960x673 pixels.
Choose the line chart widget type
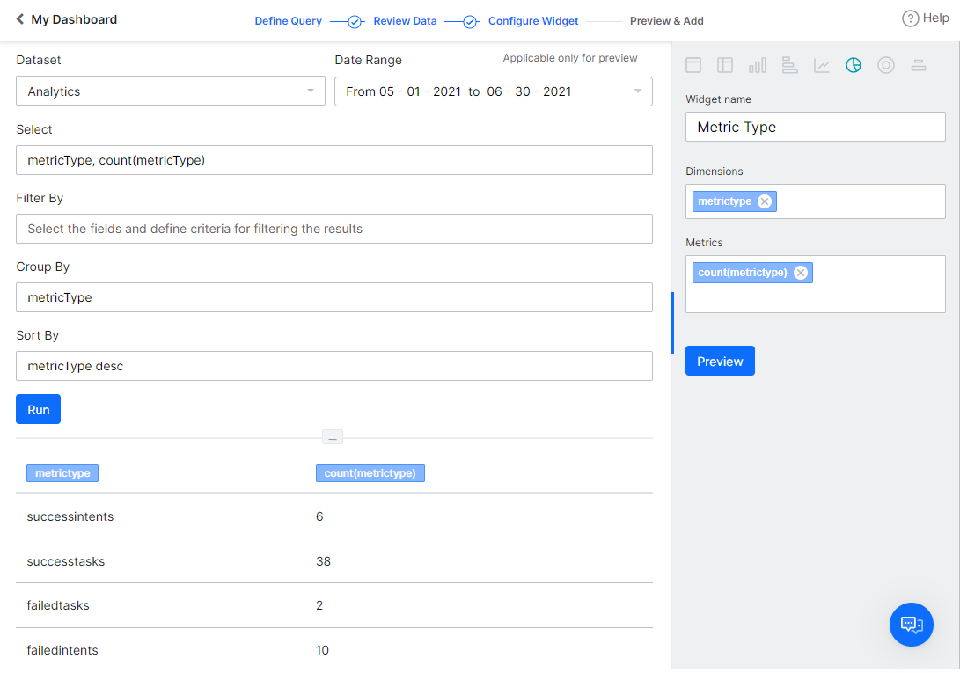point(821,64)
